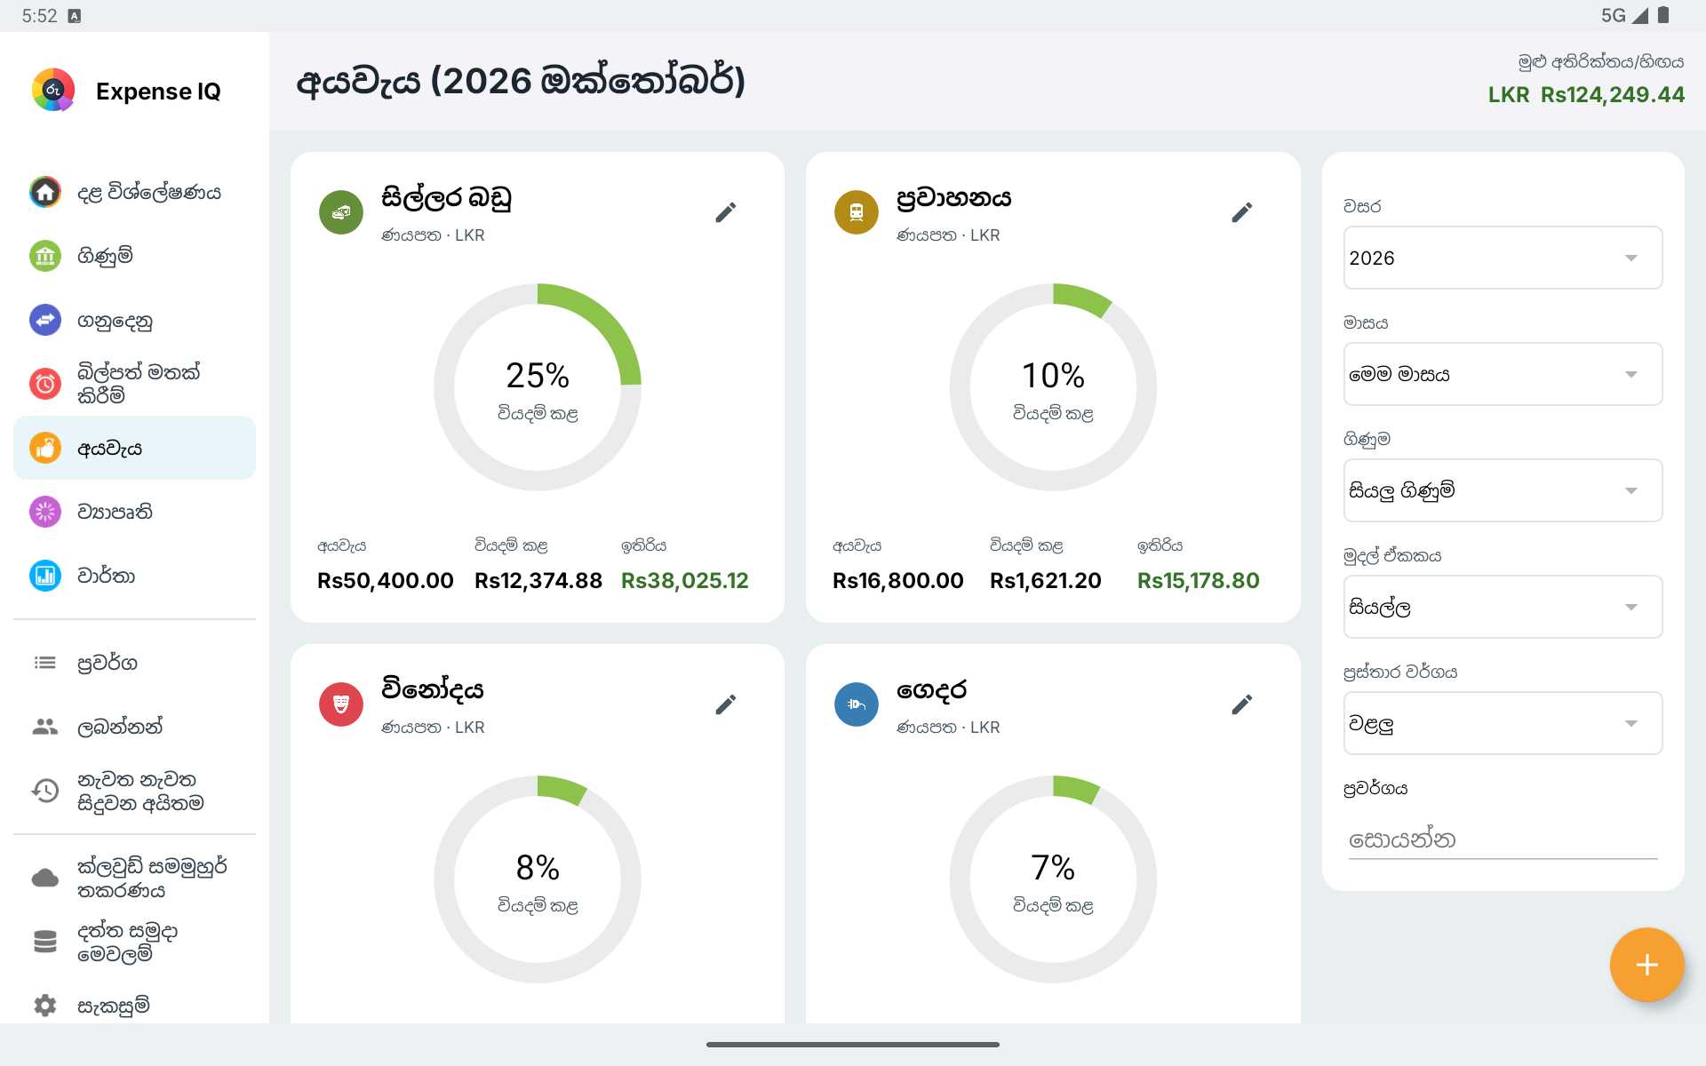
Task: Click the 8% donut chart for විනෝදය
Action: pos(538,879)
